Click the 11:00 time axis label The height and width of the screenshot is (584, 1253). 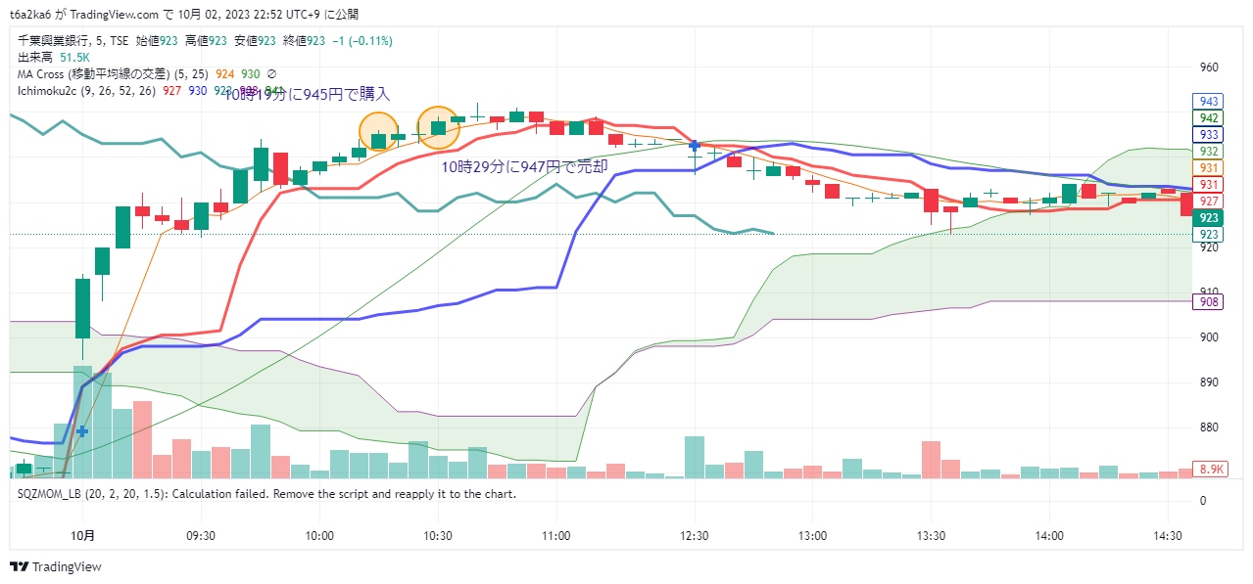[x=556, y=536]
